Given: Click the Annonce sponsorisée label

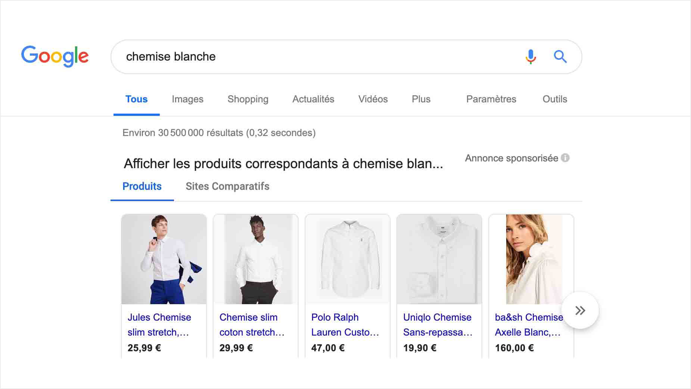Looking at the screenshot, I should pos(511,158).
